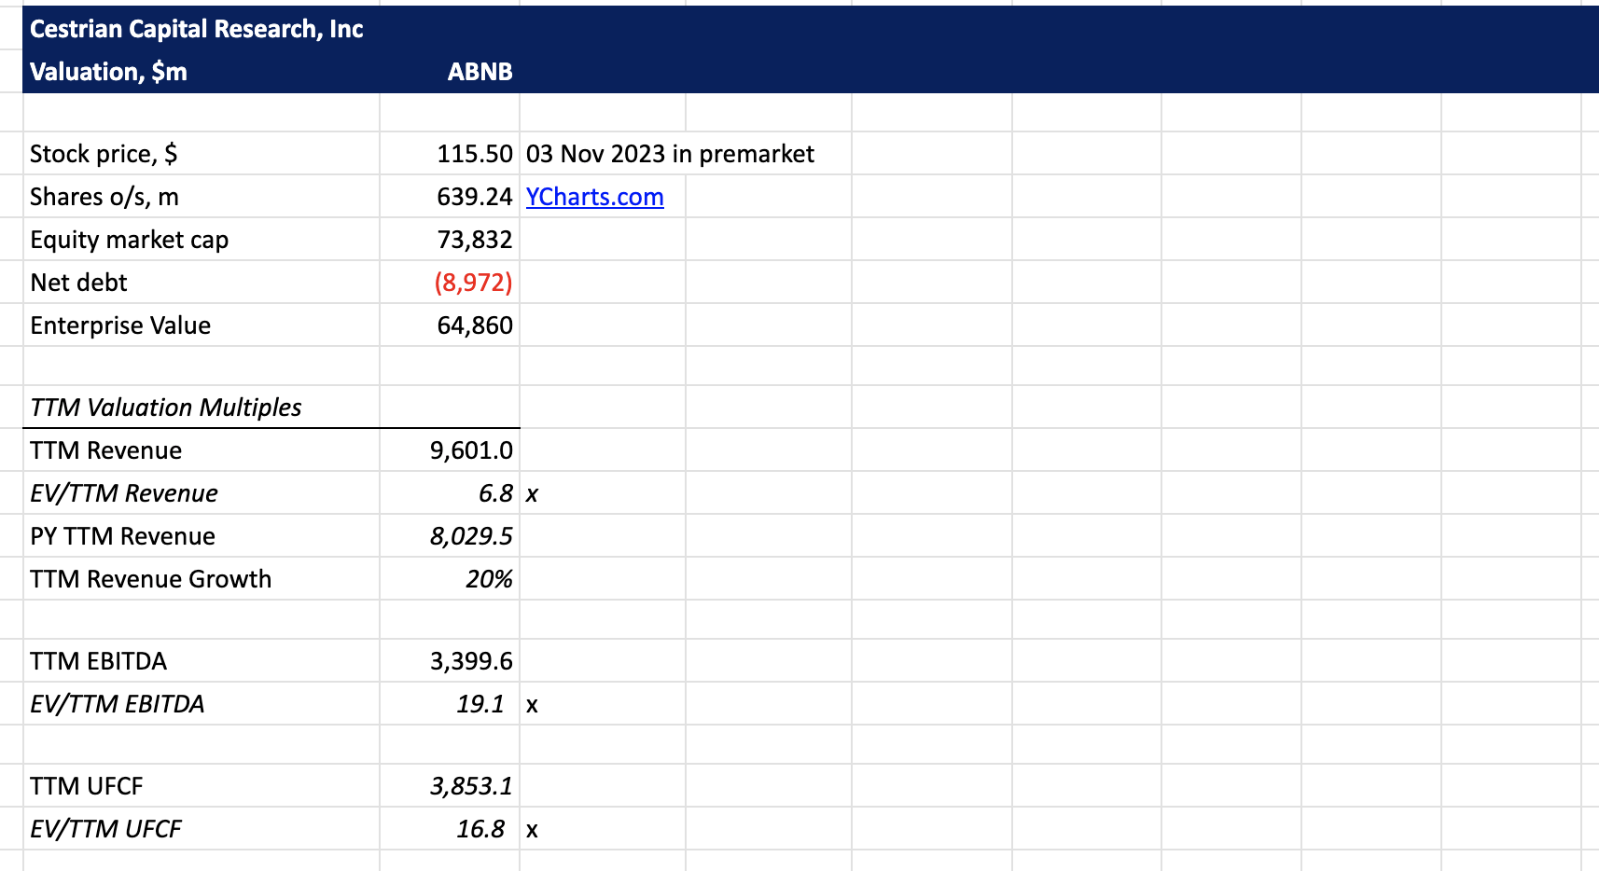Select the 'Stock price, $' label cell
This screenshot has height=871, width=1599.
pos(104,154)
